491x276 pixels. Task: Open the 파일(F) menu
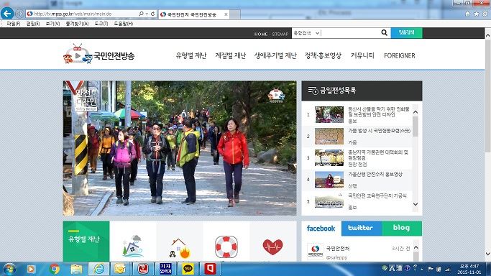coord(13,24)
